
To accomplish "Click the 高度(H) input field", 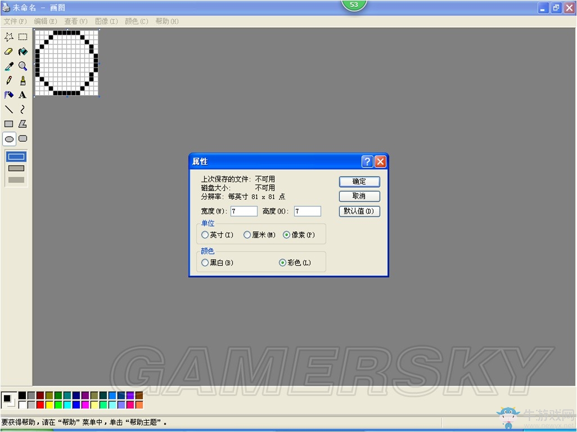I will pyautogui.click(x=308, y=211).
